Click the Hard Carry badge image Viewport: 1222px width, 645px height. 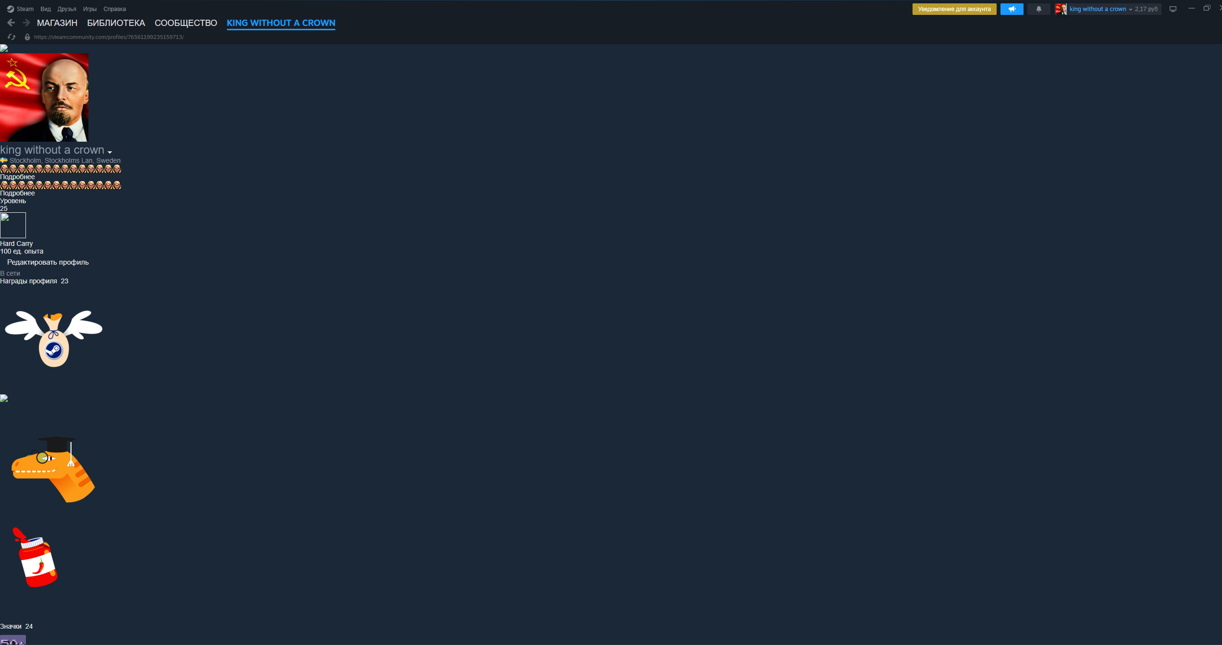(13, 225)
